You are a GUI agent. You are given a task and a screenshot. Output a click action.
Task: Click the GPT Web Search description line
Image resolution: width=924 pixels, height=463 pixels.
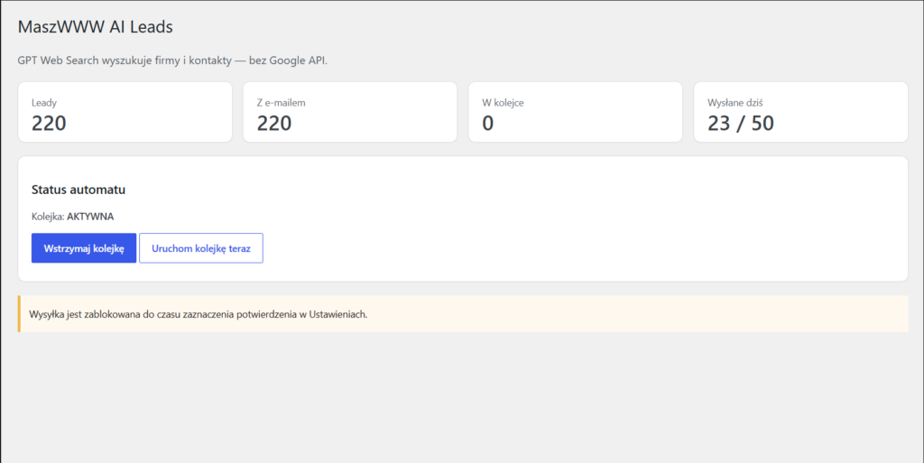[x=172, y=60]
